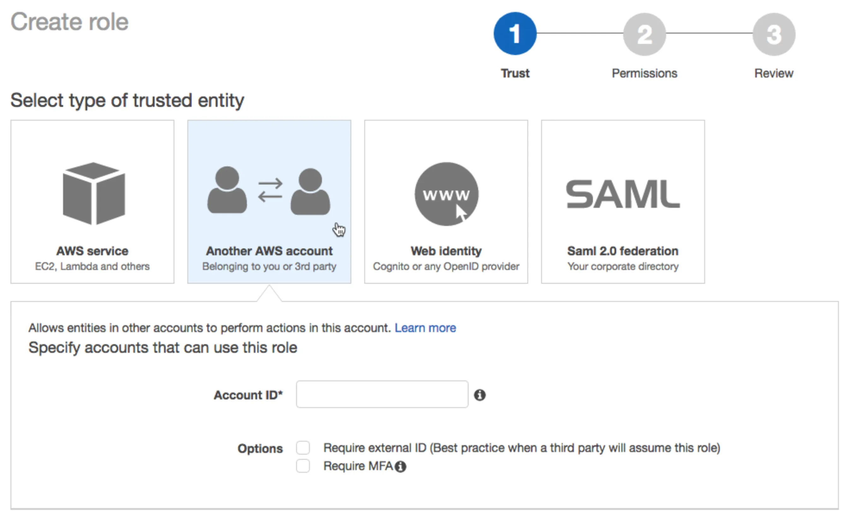Open the Learn more link
Viewport: 846px width, 517px height.
(x=425, y=328)
